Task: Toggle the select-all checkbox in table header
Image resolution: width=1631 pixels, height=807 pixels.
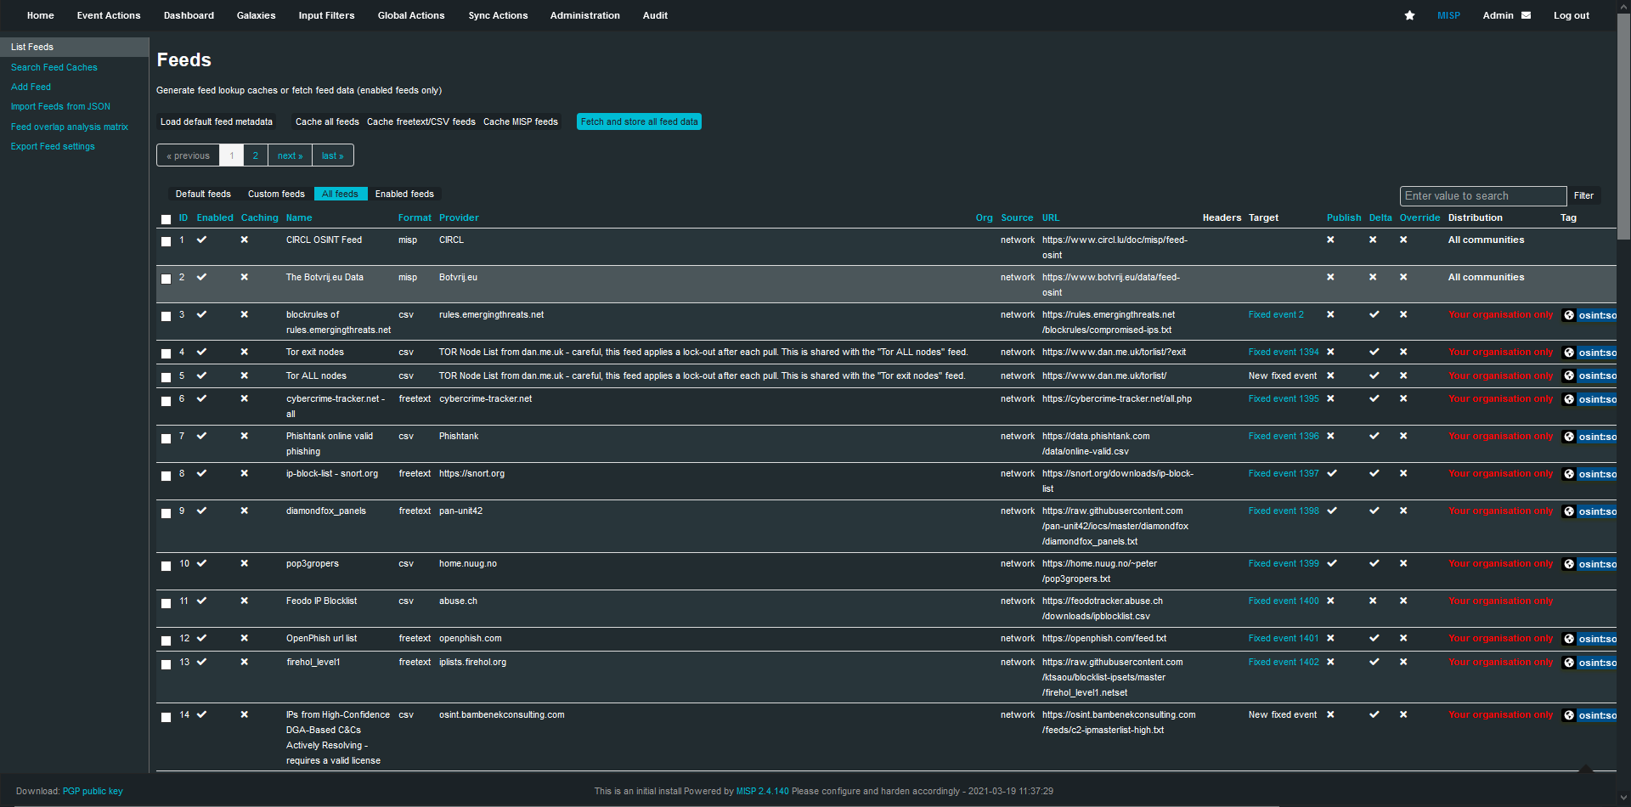Action: tap(166, 219)
